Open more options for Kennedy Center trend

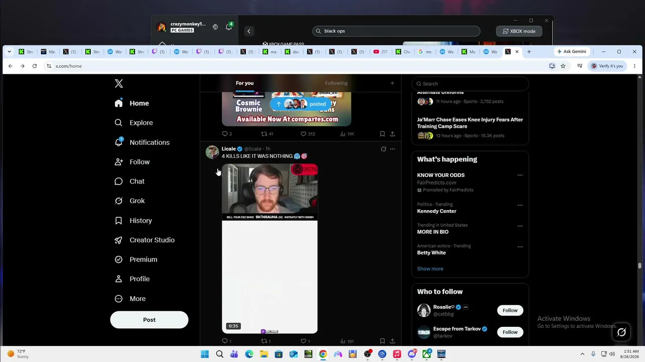pos(520,205)
